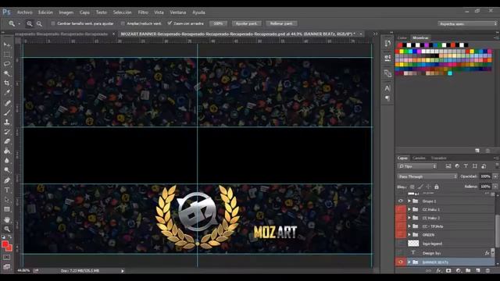The height and width of the screenshot is (281, 500).
Task: Click the 100% zoom button
Action: pyautogui.click(x=218, y=23)
